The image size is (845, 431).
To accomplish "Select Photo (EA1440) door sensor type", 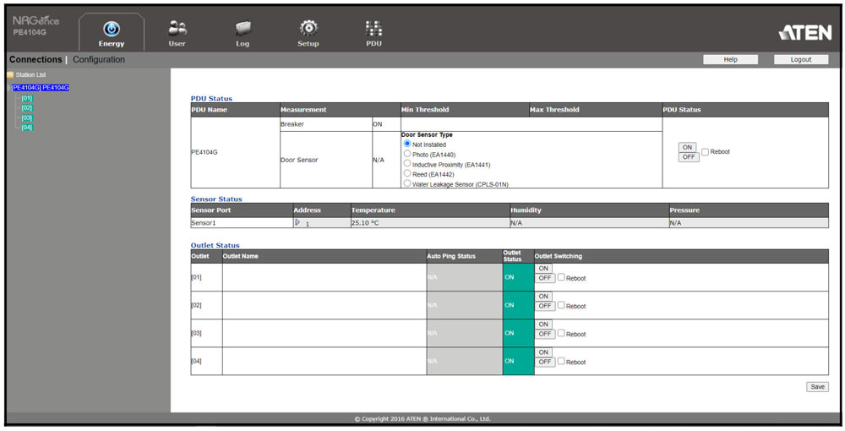I will click(407, 154).
